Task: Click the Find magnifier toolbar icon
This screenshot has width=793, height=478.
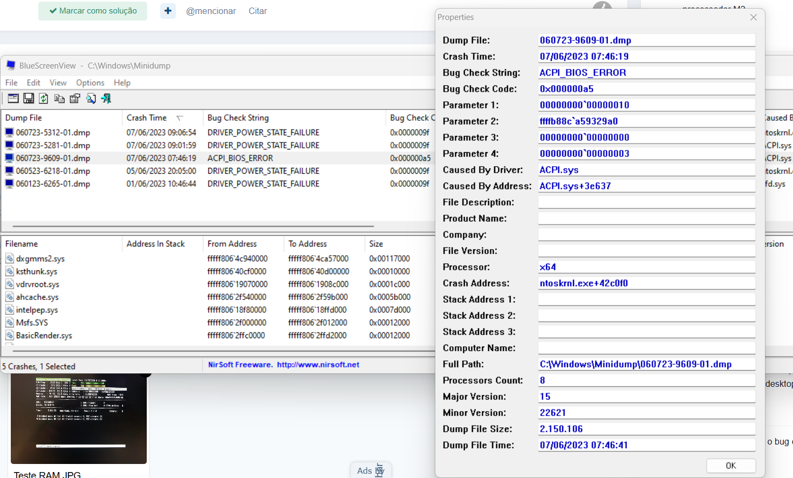Action: click(91, 98)
